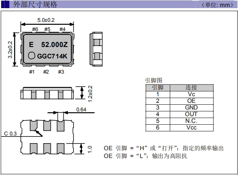Select the 52.000Z frequency marking
Image resolution: width=238 pixels, height=175 pixels.
click(x=54, y=44)
